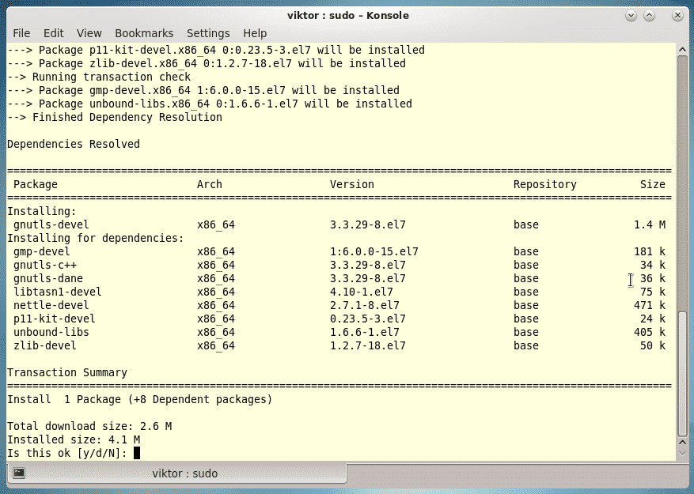Screen dimensions: 694x494
Task: Click version '1:6.0.0-15.el7' in table
Action: coord(374,251)
